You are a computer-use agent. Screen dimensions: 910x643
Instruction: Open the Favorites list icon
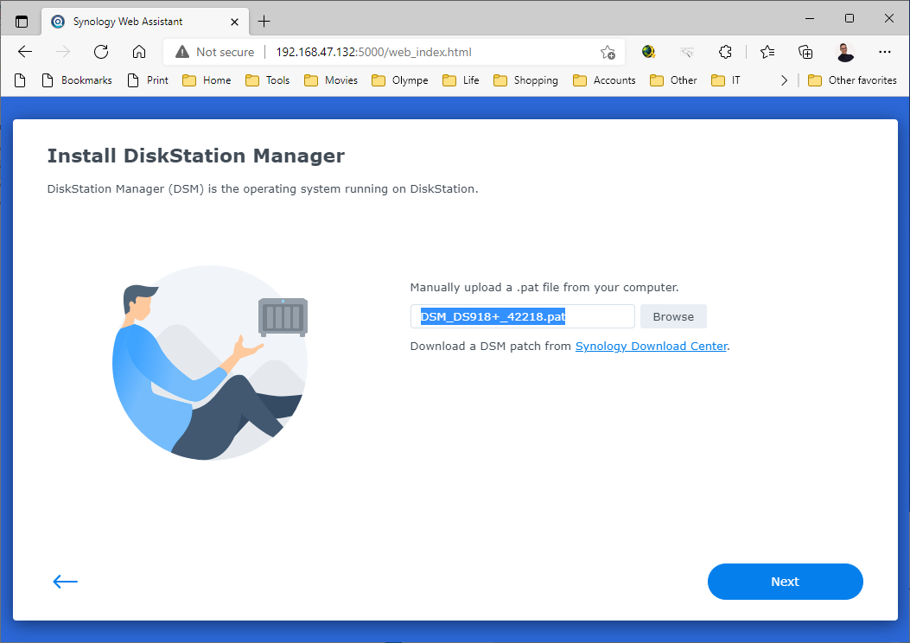click(x=767, y=52)
